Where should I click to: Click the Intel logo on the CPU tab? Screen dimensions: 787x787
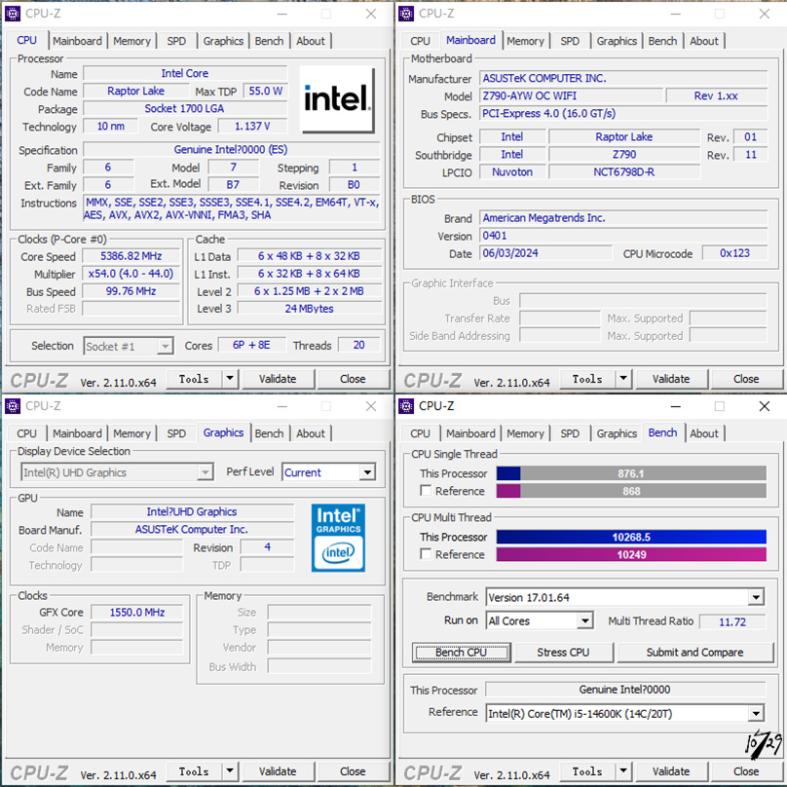338,98
